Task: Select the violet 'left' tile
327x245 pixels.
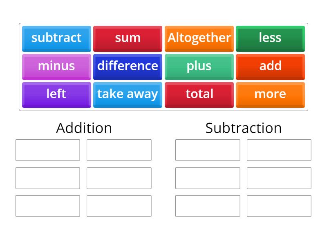Action: (56, 94)
